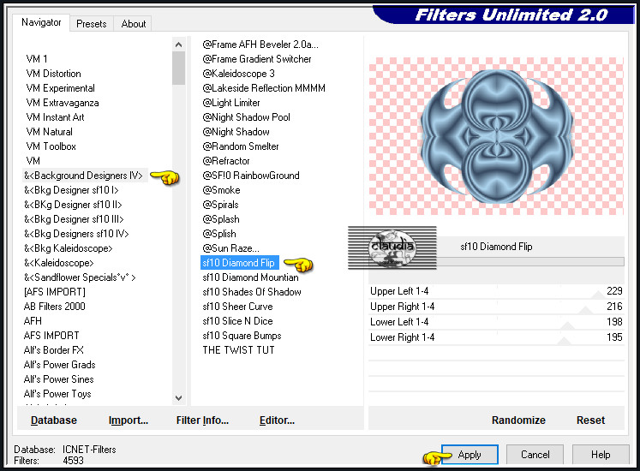The width and height of the screenshot is (640, 471).
Task: Choose THE TWIST TUT filter
Action: click(x=239, y=350)
